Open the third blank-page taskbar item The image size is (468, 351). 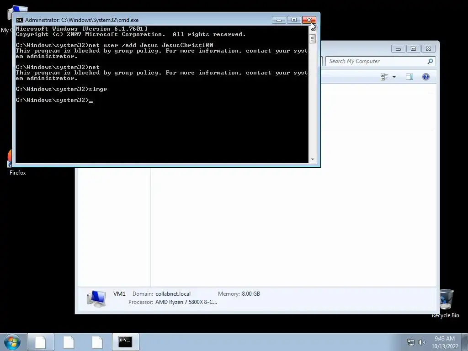(x=97, y=342)
